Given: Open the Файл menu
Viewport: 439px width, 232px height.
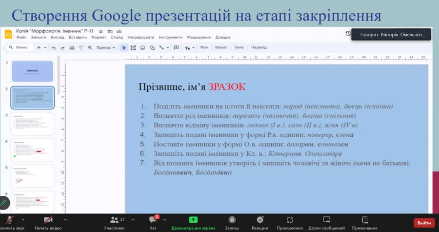Looking at the screenshot, I should (21, 37).
